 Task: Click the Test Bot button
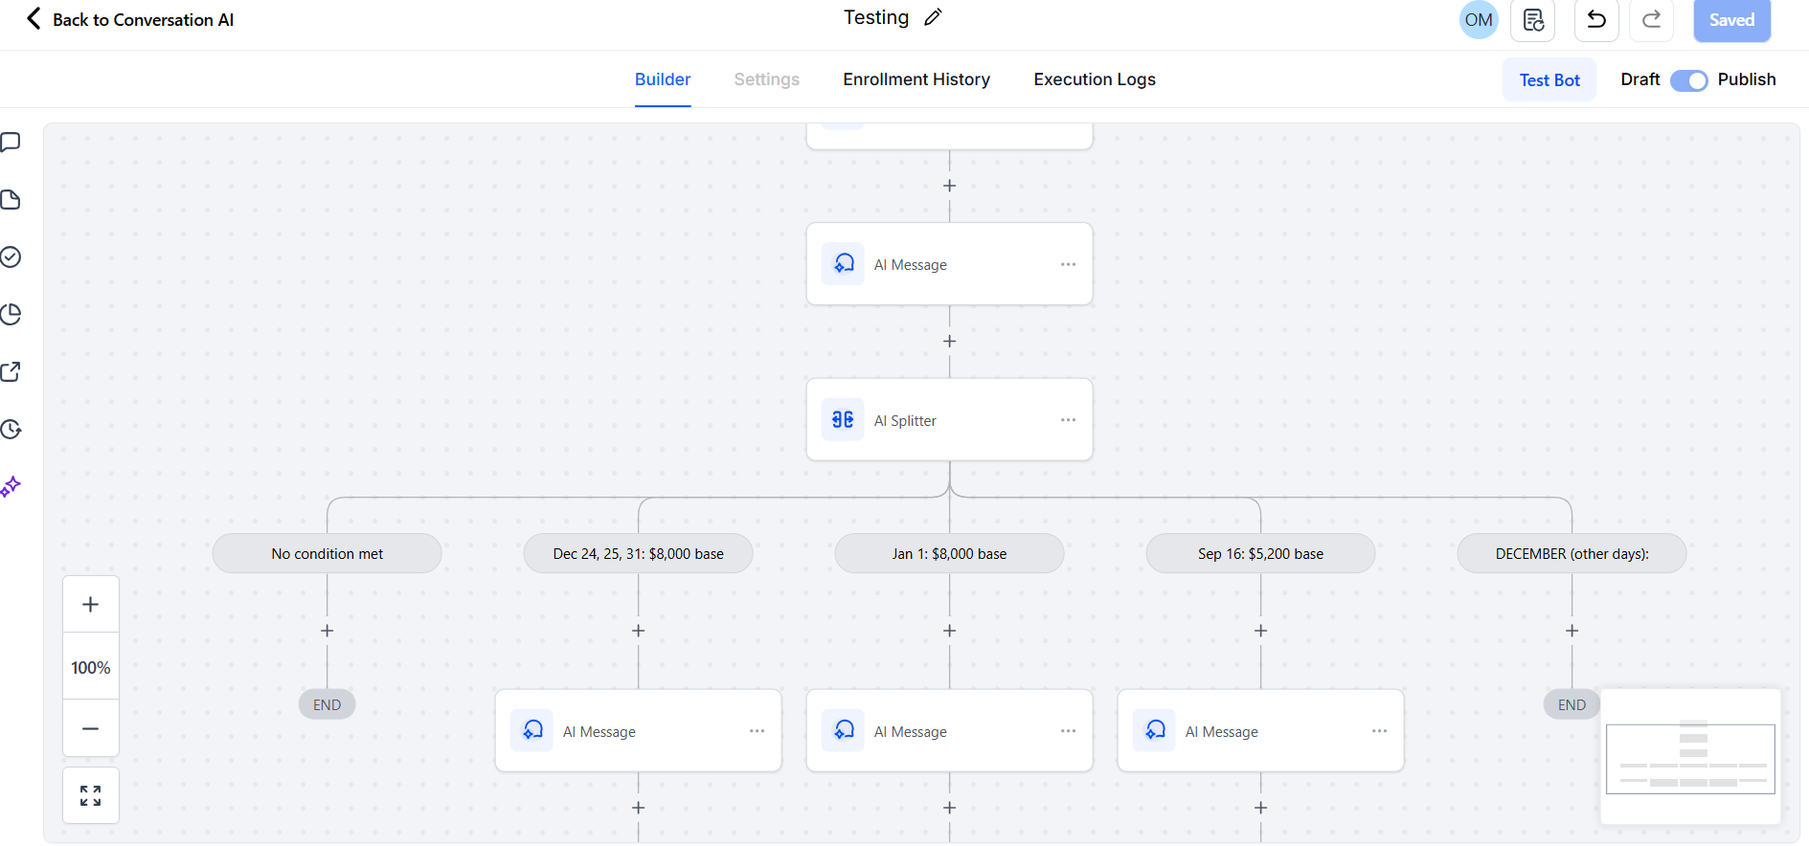click(1549, 80)
